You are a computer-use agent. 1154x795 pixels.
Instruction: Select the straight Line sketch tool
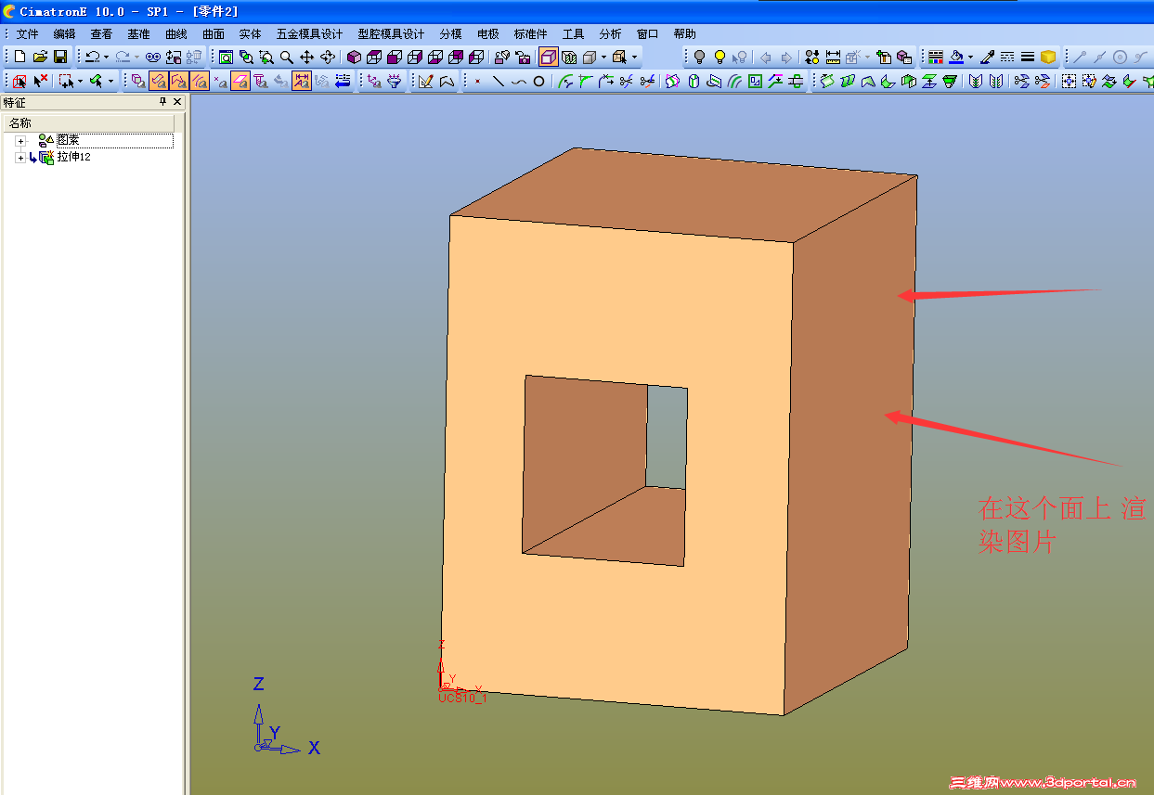click(499, 81)
